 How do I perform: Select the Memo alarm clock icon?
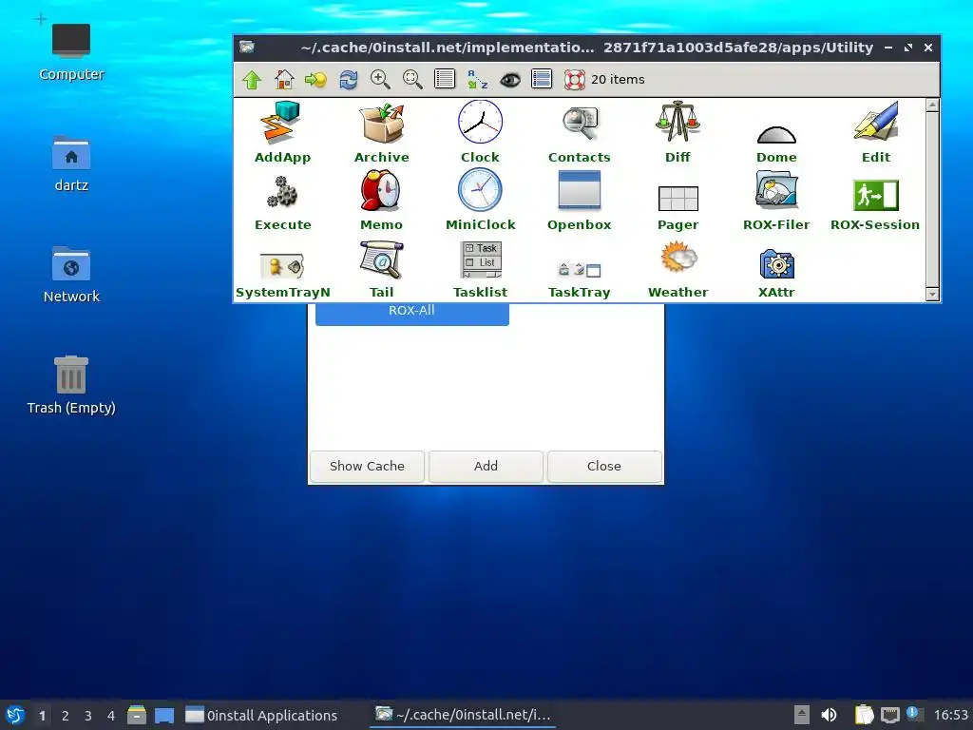(x=381, y=190)
